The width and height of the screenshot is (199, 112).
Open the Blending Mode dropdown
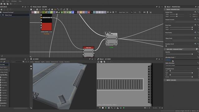coord(182,60)
